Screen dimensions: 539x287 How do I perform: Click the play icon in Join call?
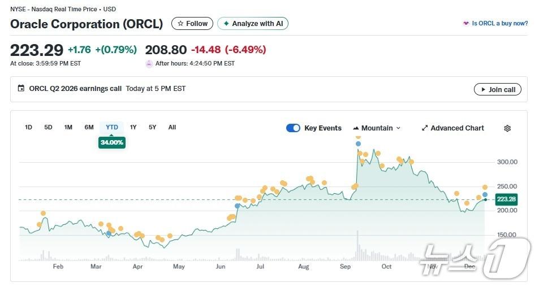(483, 89)
